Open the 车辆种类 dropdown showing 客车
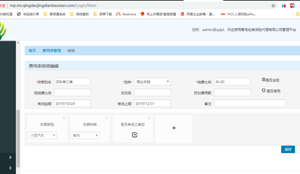 click(85, 135)
